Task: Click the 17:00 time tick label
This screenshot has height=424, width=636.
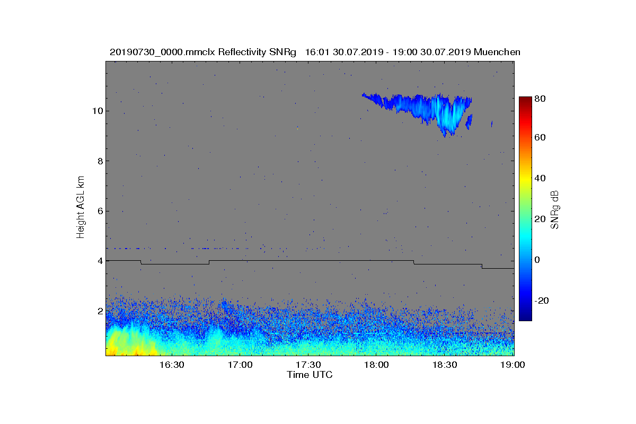Action: pos(240,365)
